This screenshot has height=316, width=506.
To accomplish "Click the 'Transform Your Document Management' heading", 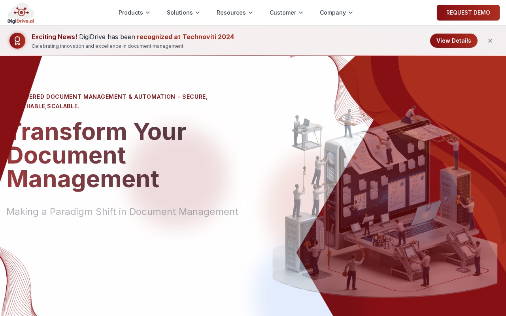I will click(x=96, y=155).
